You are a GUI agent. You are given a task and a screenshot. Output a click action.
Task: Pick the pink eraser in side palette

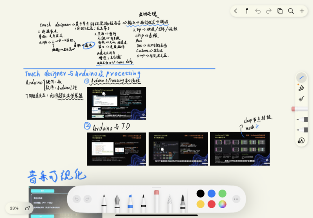[x=300, y=109]
